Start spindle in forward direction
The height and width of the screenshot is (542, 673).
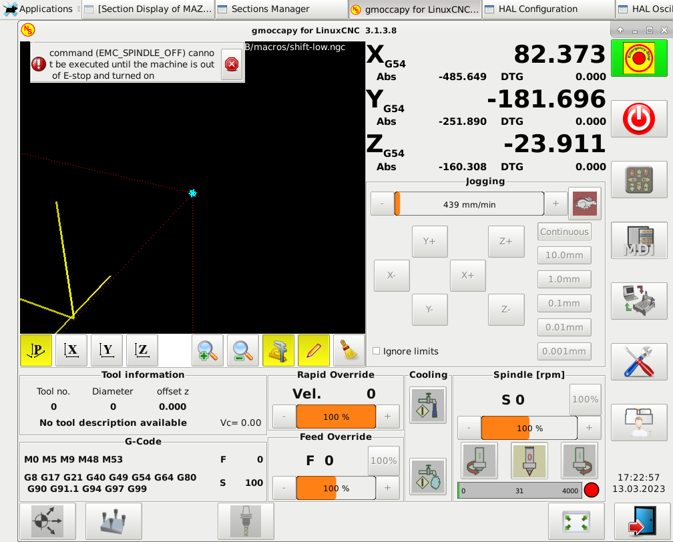tap(580, 461)
